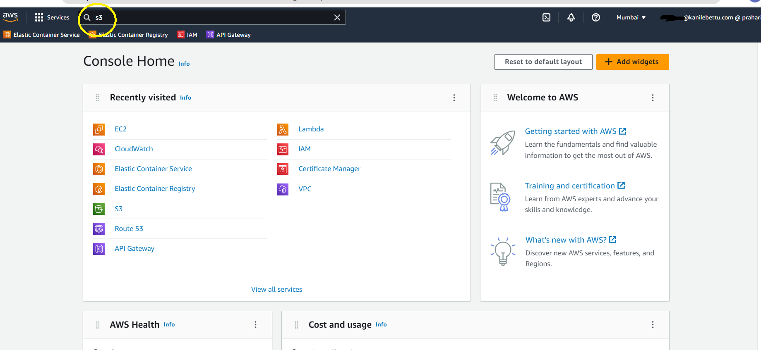Open the notifications bell

click(x=571, y=17)
